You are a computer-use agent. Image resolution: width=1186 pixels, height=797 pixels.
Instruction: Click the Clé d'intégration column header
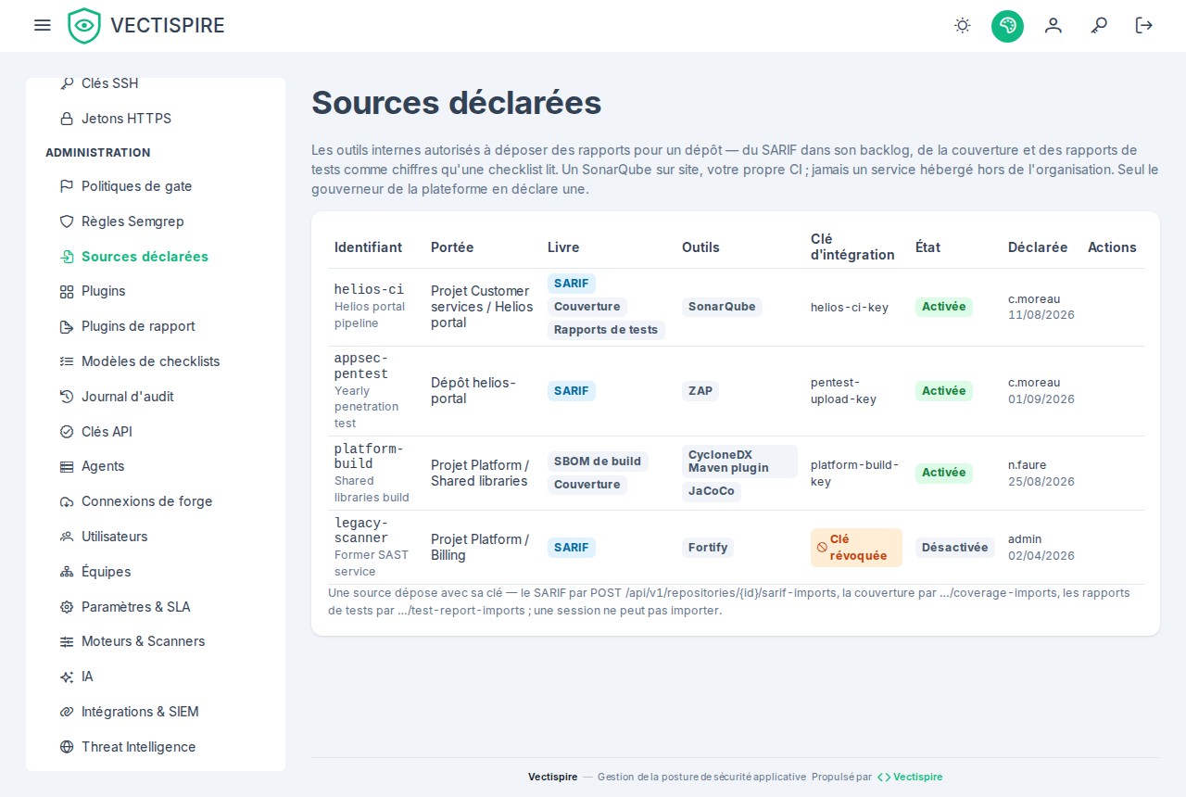coord(852,247)
